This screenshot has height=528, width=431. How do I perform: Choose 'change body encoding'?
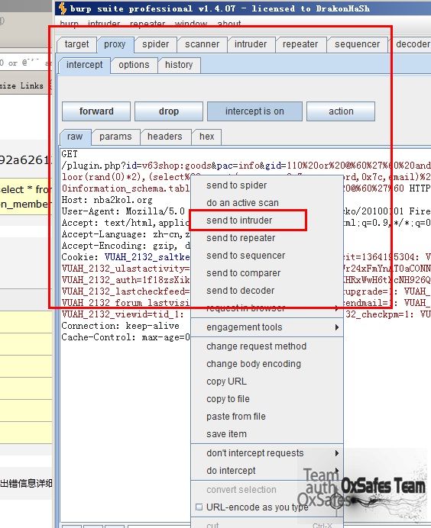pos(267,364)
